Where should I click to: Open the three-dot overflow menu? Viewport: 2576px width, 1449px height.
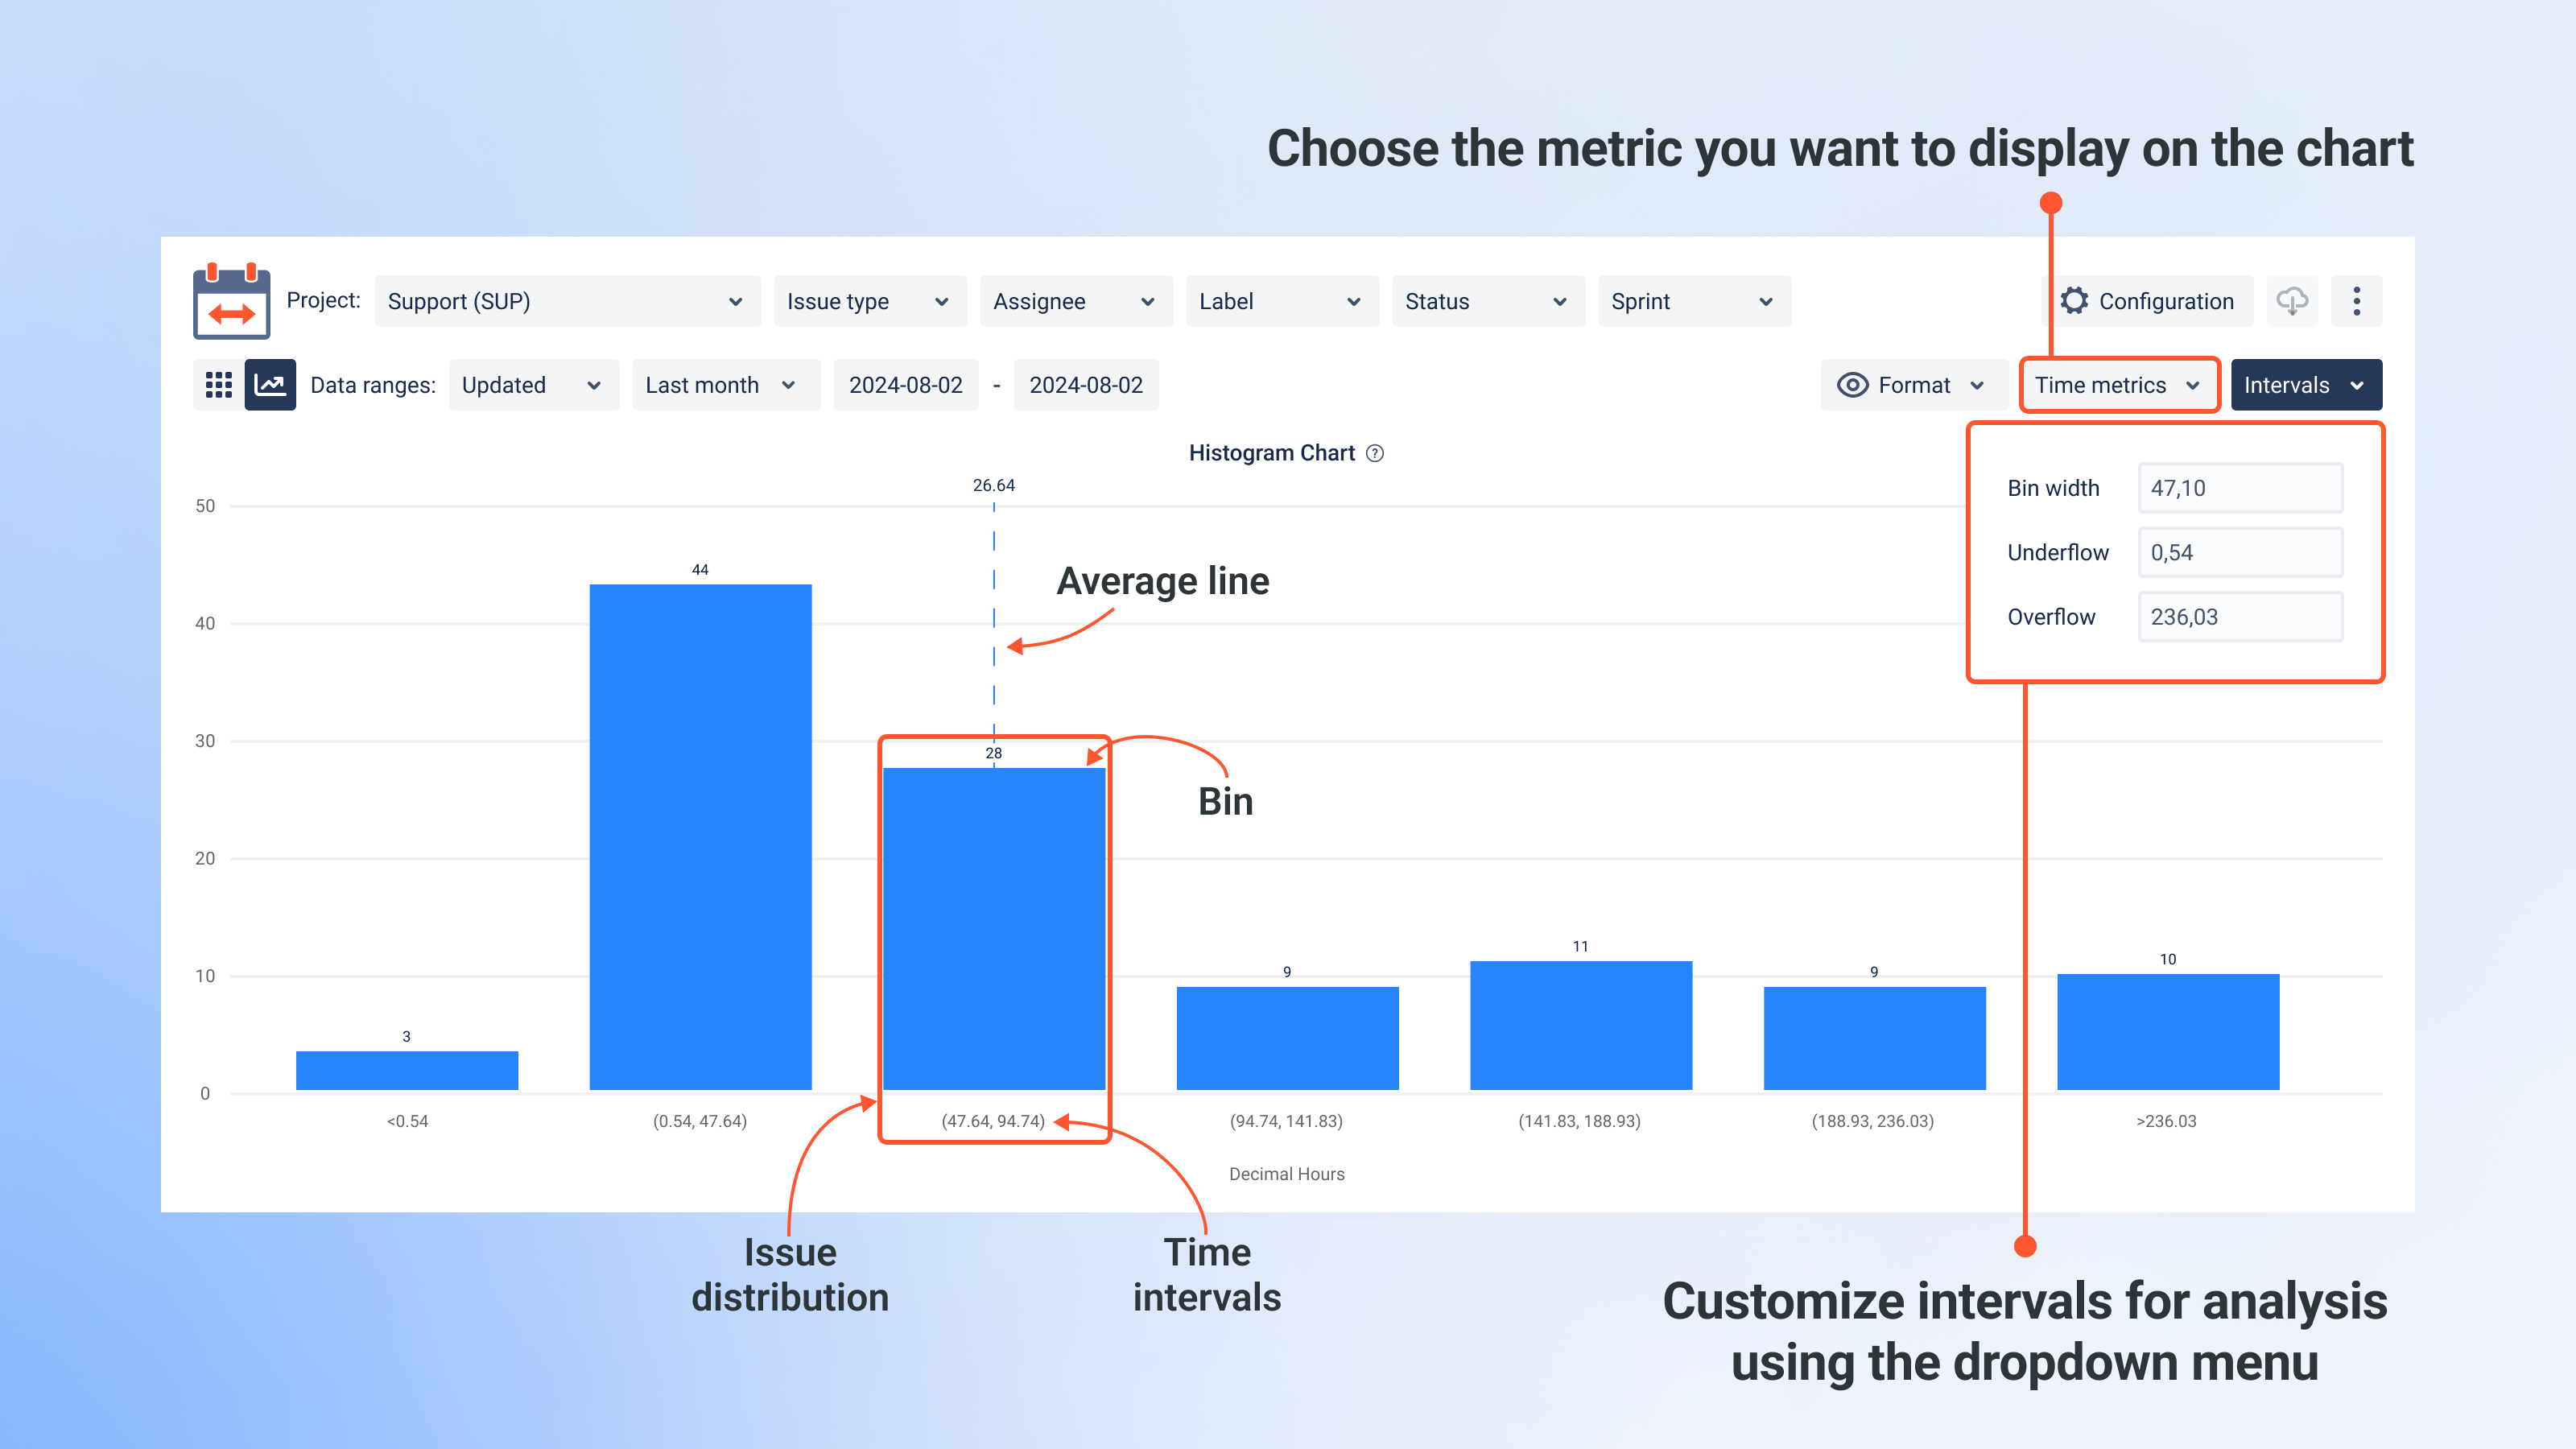(x=2357, y=301)
